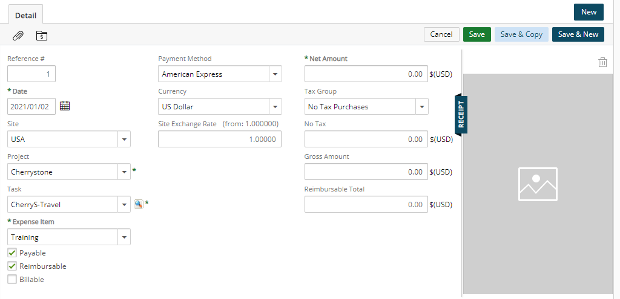Uncheck the Payable checkbox
This screenshot has width=620, height=299.
(x=12, y=252)
